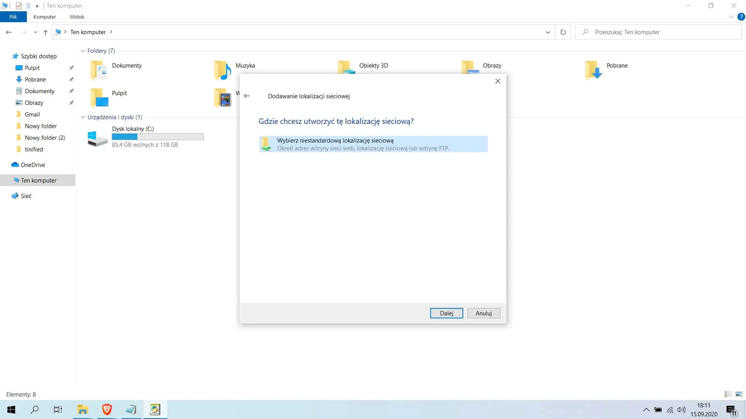Open the Help question mark icon
746x419 pixels.
pos(741,17)
